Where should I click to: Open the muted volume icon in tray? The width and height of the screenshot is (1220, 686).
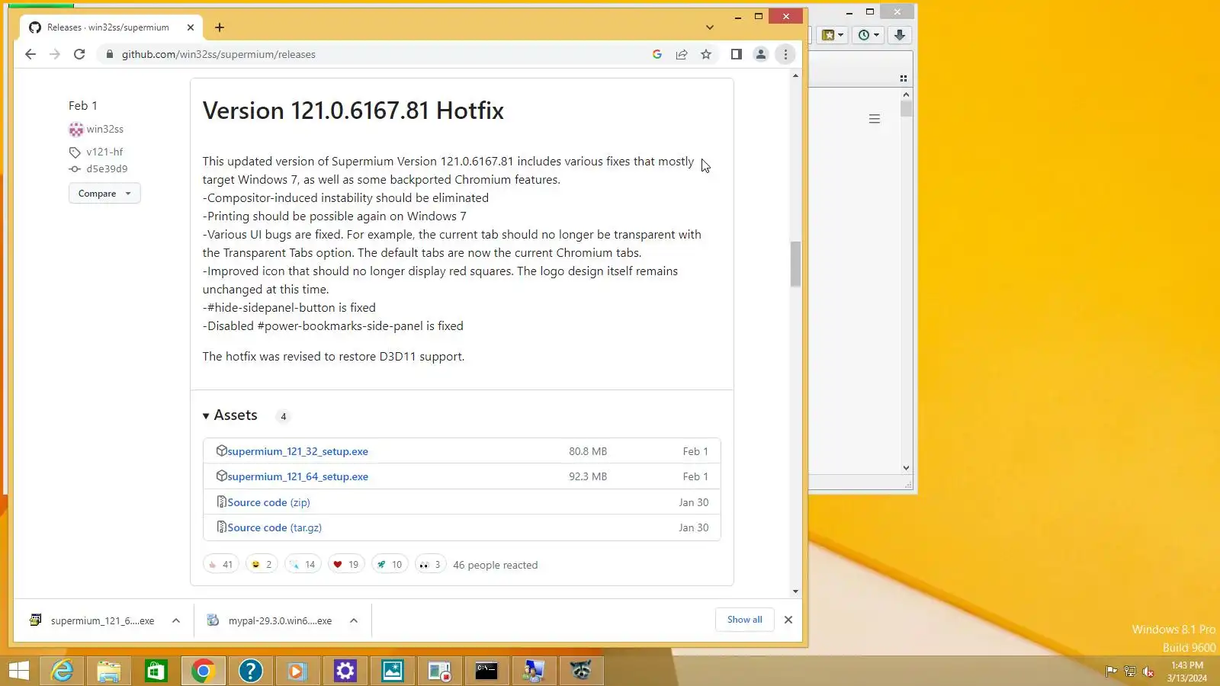click(x=1148, y=672)
